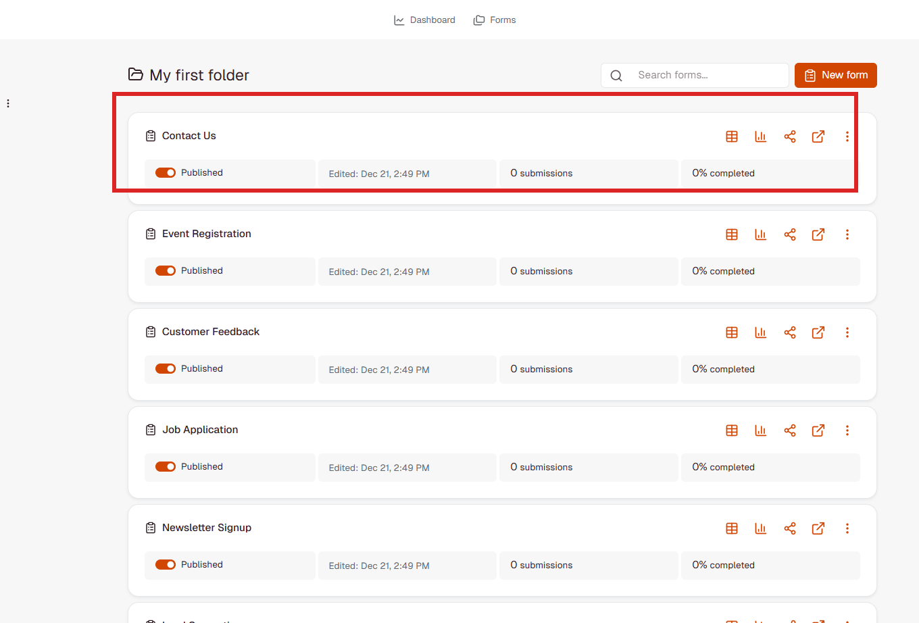Switch to the Forms tab
Viewport: 919px width, 623px height.
tap(495, 20)
